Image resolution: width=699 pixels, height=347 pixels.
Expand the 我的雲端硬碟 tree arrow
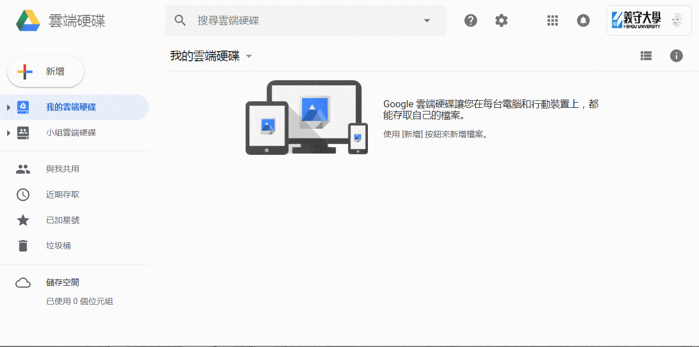8,107
